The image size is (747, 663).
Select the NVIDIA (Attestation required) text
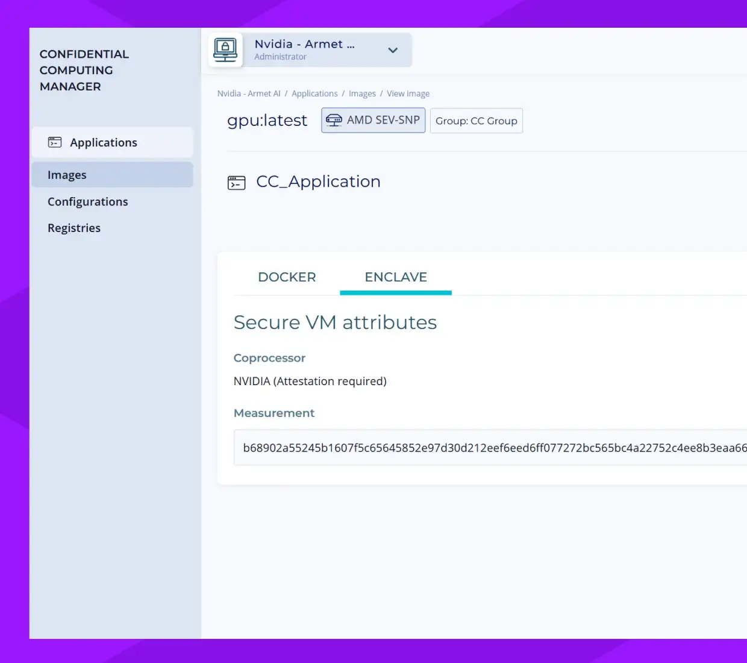(x=310, y=381)
